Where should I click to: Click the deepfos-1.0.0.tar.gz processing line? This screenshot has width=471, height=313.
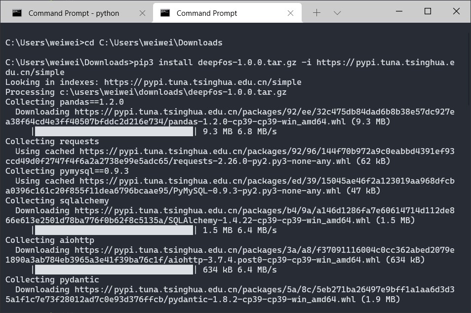click(x=146, y=92)
